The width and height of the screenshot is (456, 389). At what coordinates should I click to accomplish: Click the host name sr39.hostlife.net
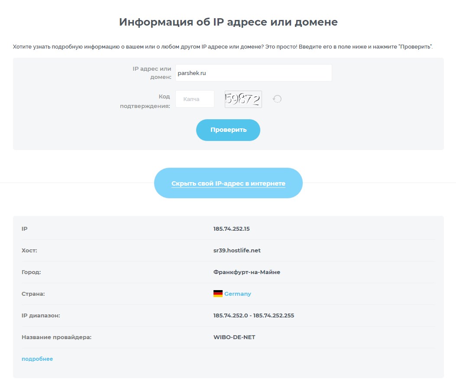tap(237, 251)
